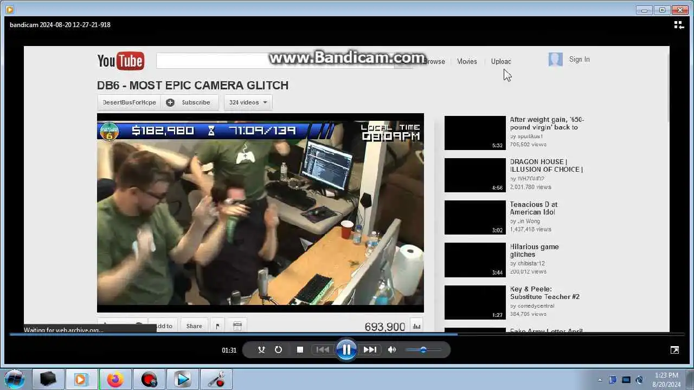
Task: View full screen using bottom-right icon
Action: tap(674, 350)
